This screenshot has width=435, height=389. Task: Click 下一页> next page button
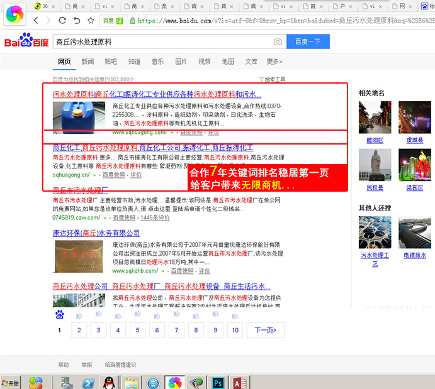click(266, 330)
